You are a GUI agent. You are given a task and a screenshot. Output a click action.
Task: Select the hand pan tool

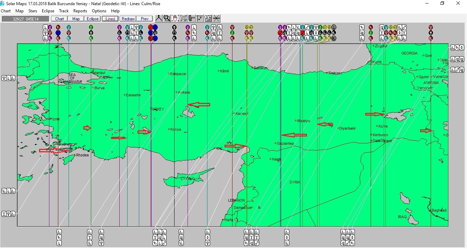pos(175,19)
